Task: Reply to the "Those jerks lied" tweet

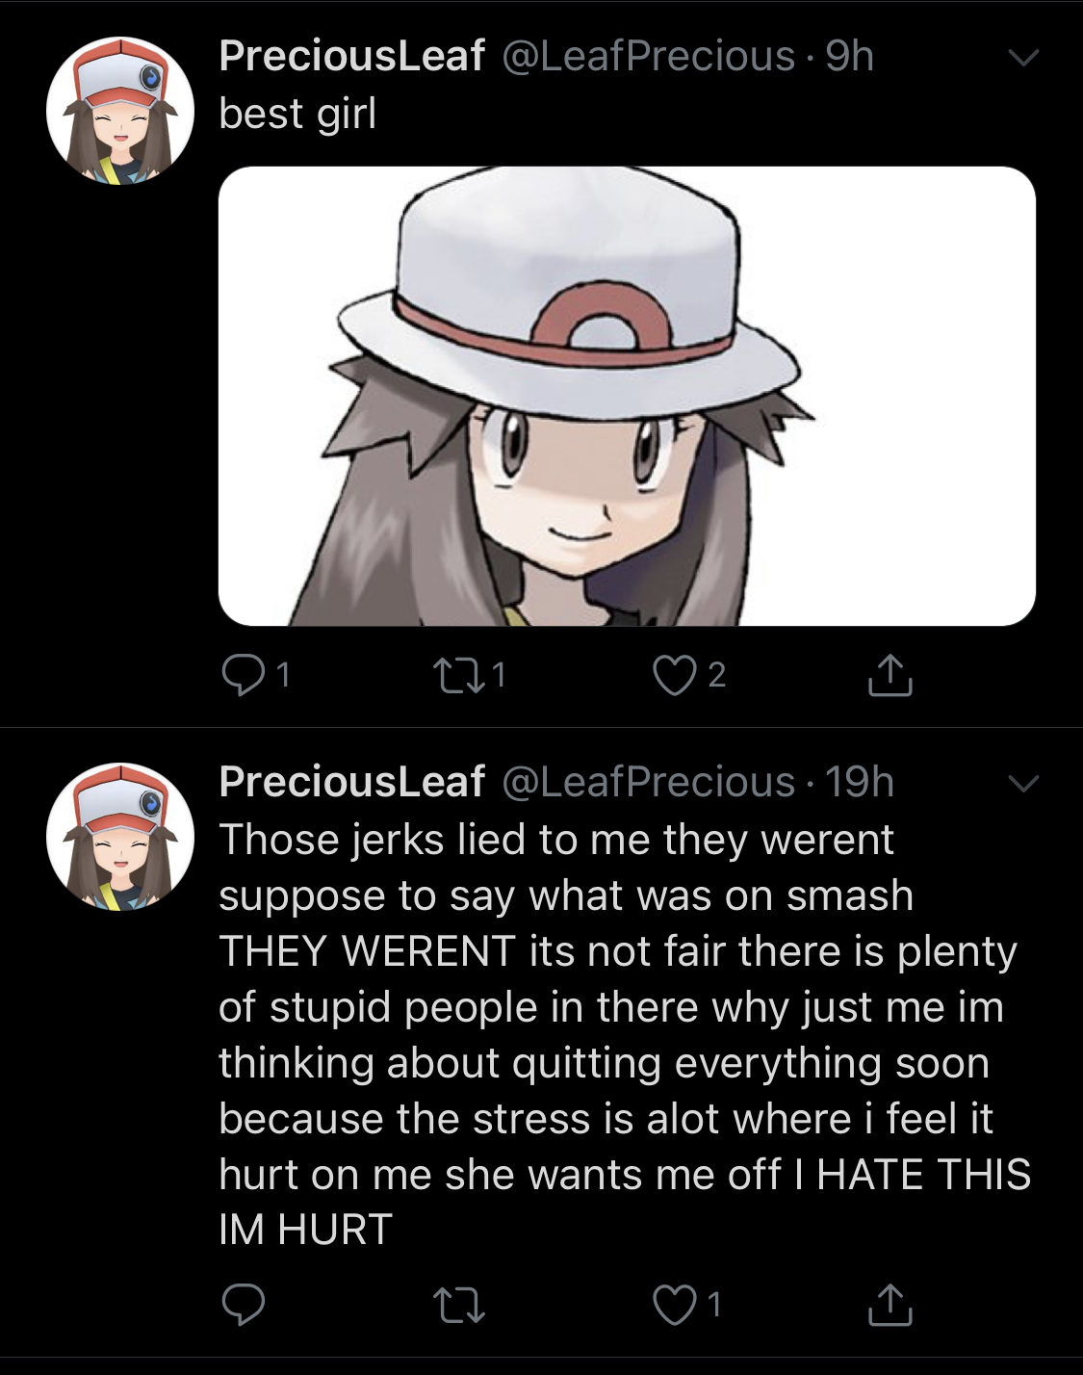Action: coord(243,1305)
